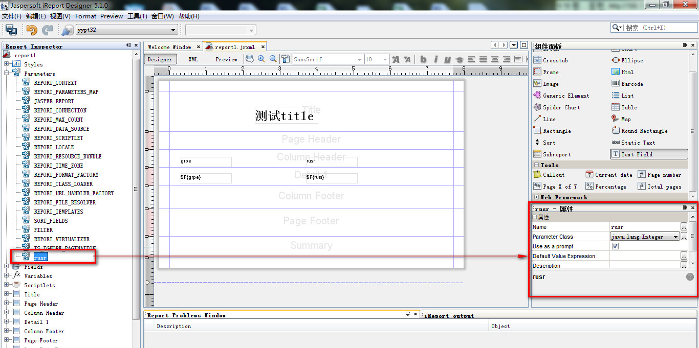Expand the Fields tree node
The width and height of the screenshot is (699, 348).
click(x=7, y=267)
